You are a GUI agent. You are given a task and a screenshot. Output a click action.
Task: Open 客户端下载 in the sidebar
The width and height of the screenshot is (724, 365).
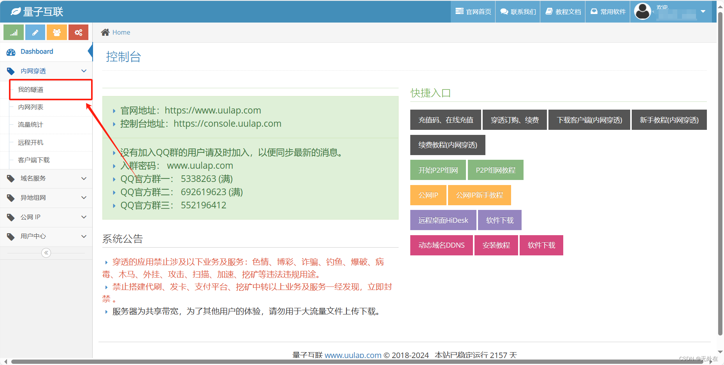coord(51,160)
